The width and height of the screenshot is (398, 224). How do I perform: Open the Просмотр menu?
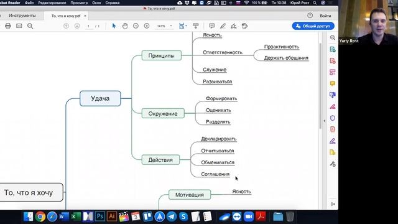coord(79,2)
